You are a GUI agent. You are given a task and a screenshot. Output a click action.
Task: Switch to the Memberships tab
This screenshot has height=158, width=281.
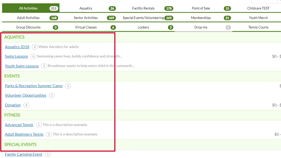pyautogui.click(x=201, y=18)
